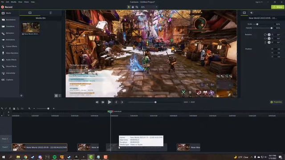This screenshot has height=160, width=285.
Task: Select the canvas Edit (arrow) mode tool
Action: click(129, 7)
